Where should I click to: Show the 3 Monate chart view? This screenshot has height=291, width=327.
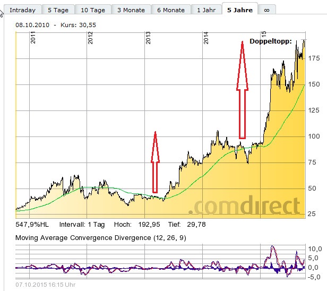point(131,10)
